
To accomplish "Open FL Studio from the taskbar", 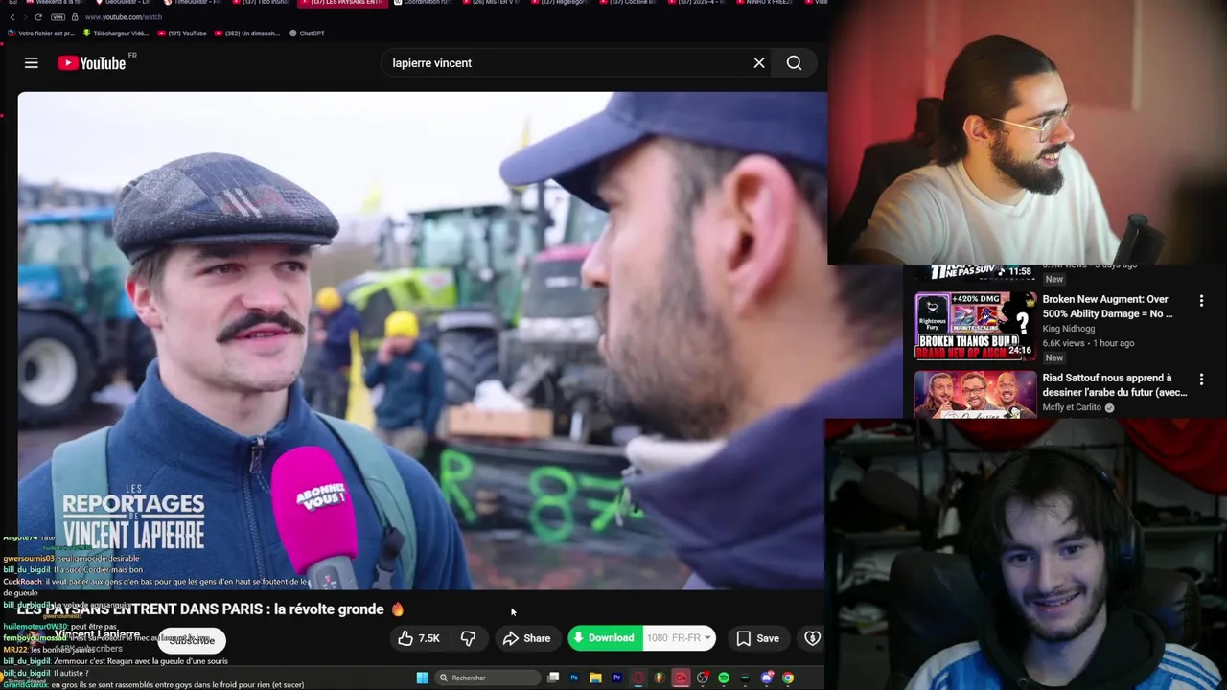I will (660, 678).
